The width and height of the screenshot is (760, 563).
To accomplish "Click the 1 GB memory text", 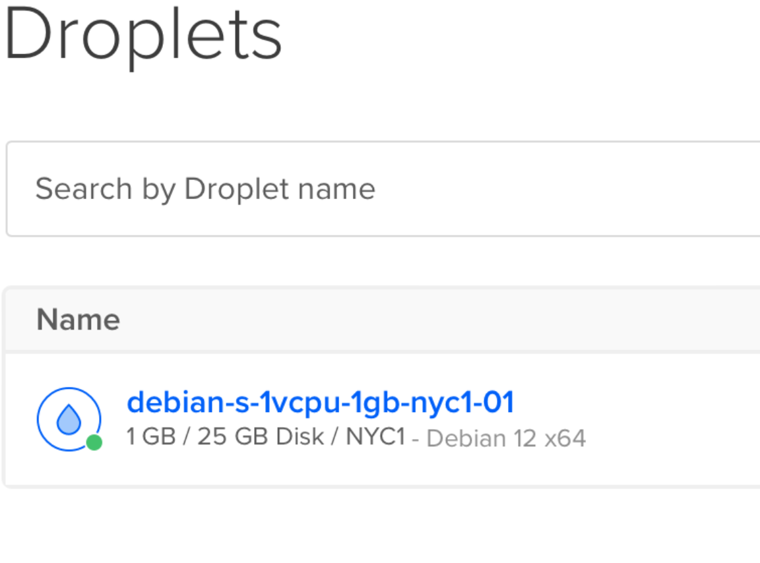I will tap(150, 437).
